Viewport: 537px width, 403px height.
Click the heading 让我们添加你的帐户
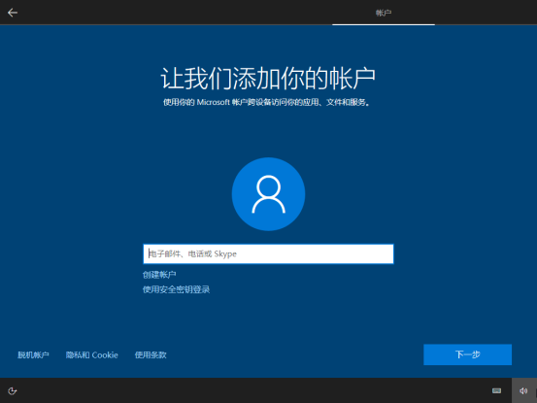pos(268,79)
